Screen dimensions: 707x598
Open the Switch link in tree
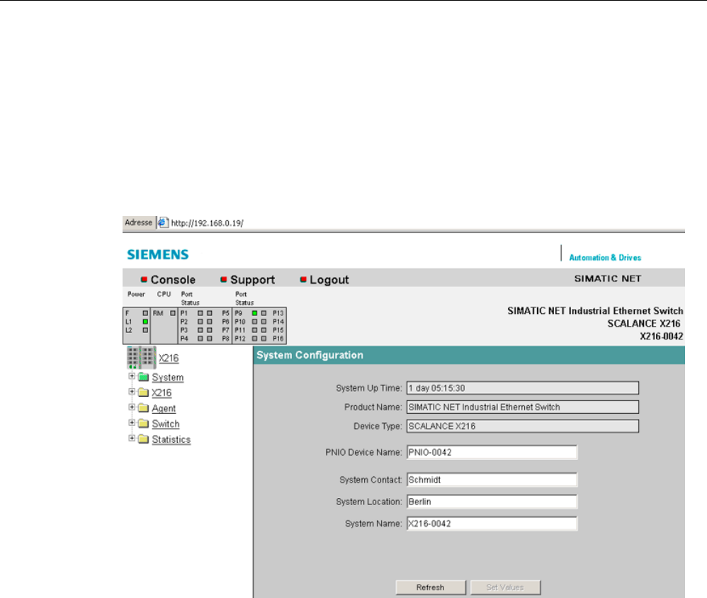[x=166, y=424]
